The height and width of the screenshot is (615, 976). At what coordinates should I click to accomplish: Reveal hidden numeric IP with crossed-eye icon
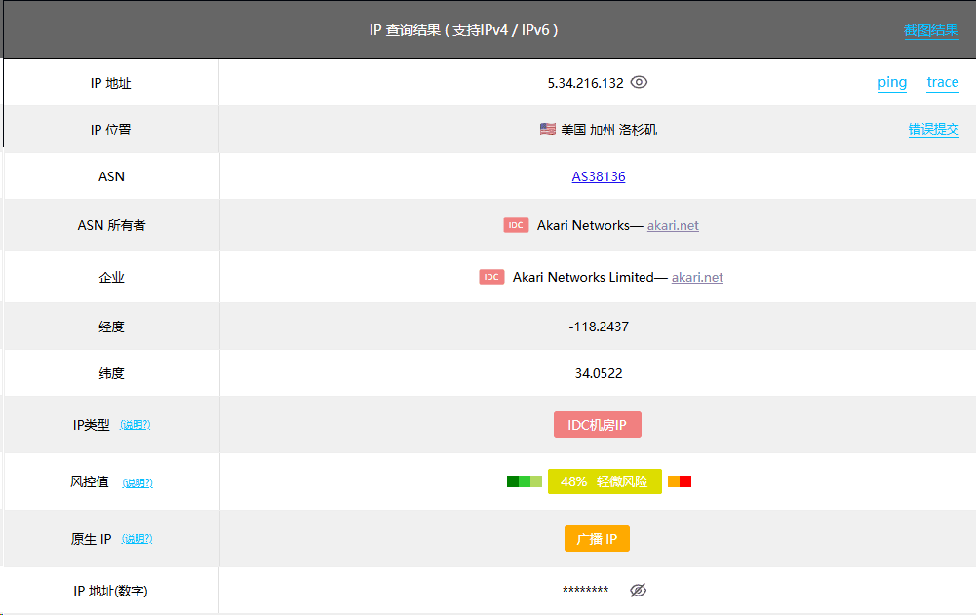point(639,591)
